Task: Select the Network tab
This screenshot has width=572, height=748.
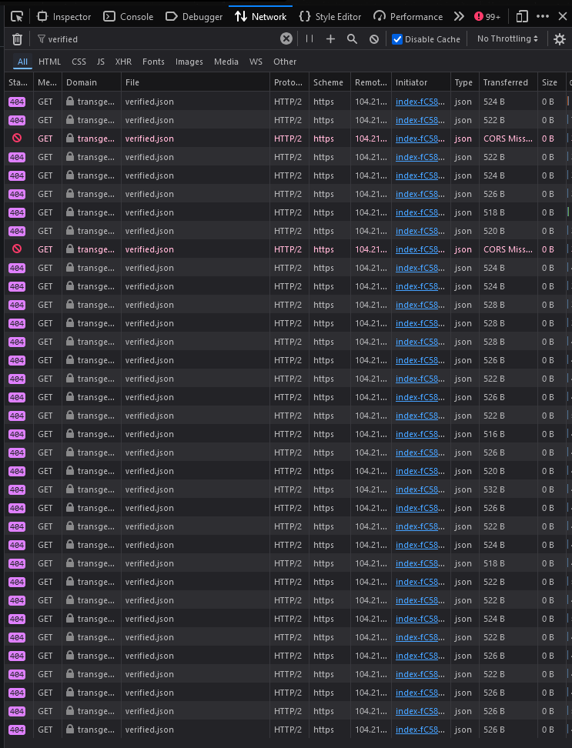Action: tap(260, 17)
